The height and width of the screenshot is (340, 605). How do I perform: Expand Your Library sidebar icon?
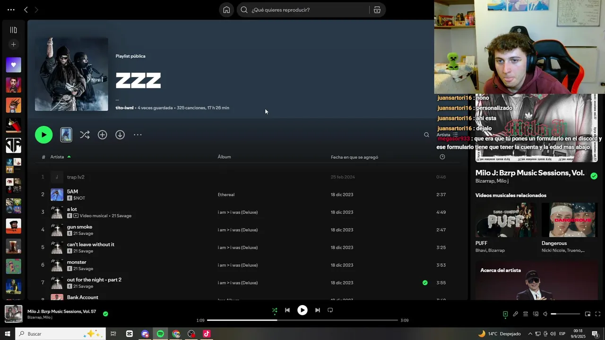[13, 30]
